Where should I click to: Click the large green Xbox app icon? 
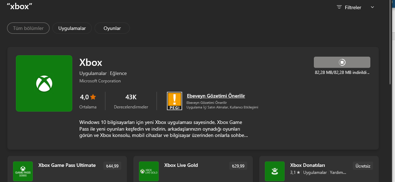(x=44, y=83)
